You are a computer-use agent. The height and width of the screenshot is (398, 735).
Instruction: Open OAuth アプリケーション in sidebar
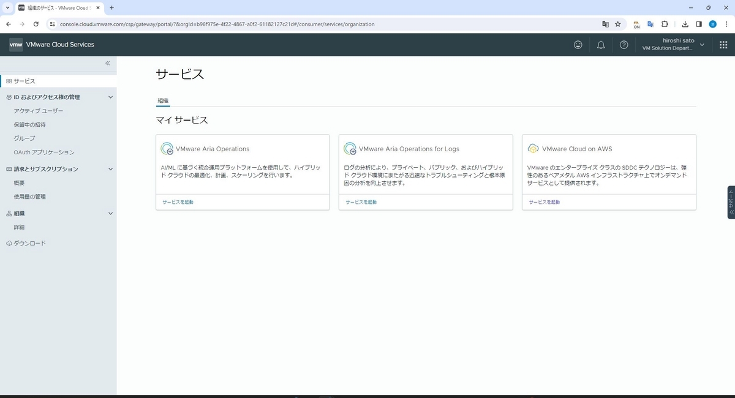pyautogui.click(x=44, y=152)
